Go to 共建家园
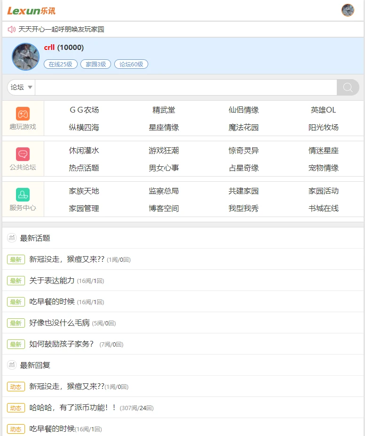365x436 pixels. pos(244,191)
